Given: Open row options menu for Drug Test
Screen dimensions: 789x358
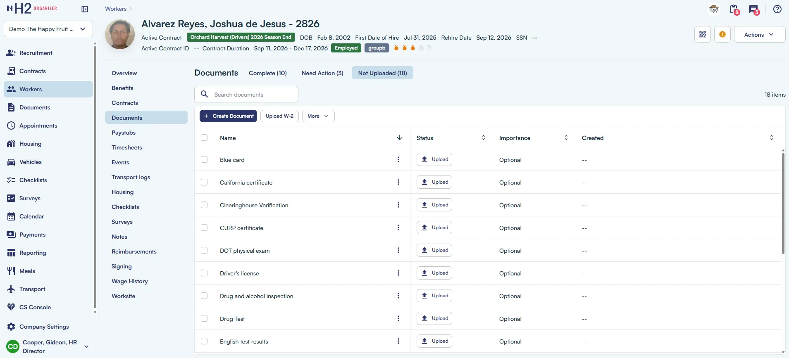Looking at the screenshot, I should tap(398, 318).
